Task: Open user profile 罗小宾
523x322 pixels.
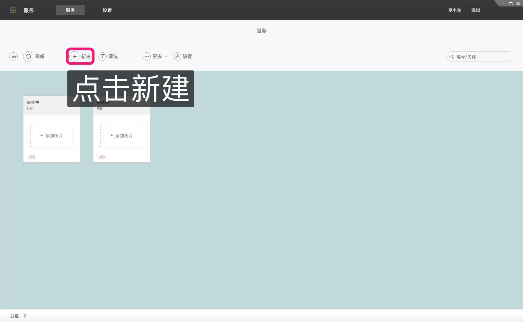Action: pyautogui.click(x=454, y=10)
